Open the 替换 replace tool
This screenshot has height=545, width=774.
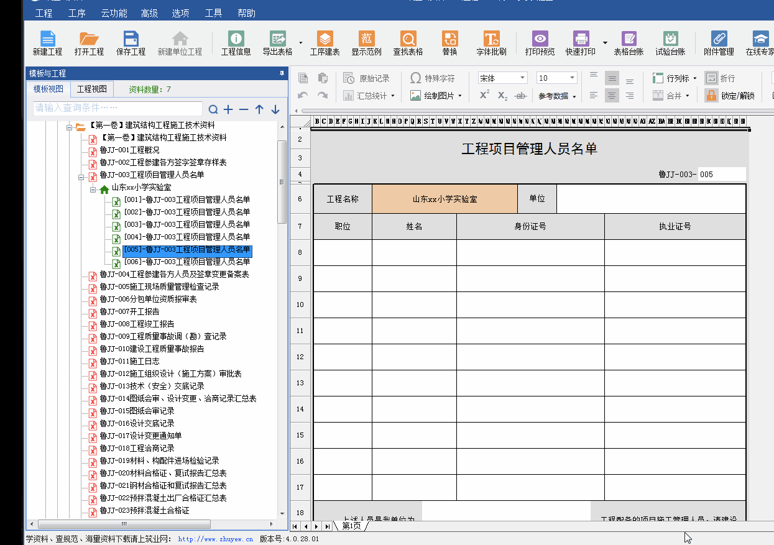(449, 42)
